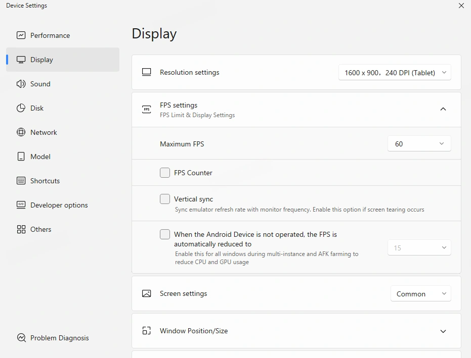Click the Screen settings picture icon
The image size is (471, 358).
[146, 293]
